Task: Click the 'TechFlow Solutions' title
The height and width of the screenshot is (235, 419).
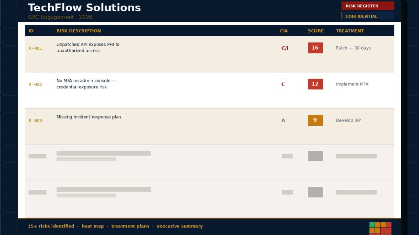Action: (84, 8)
